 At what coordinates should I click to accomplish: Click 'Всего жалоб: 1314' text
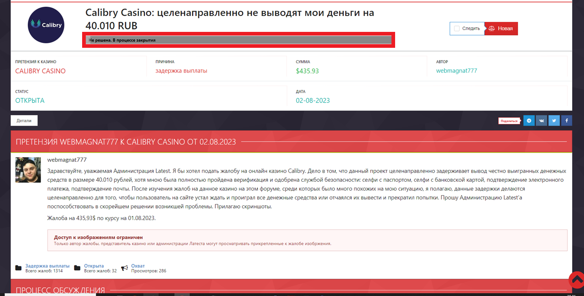[x=44, y=271]
